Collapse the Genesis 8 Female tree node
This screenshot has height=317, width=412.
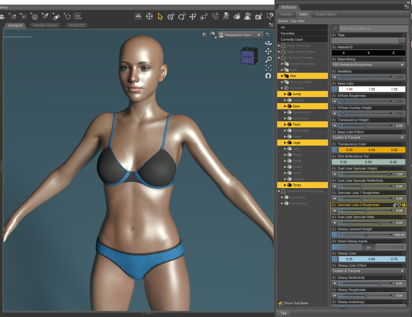(x=279, y=58)
